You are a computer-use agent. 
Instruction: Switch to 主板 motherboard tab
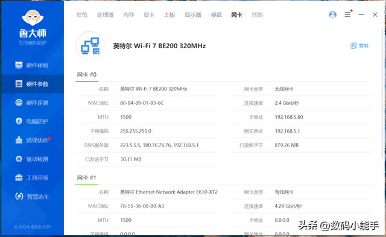[169, 14]
